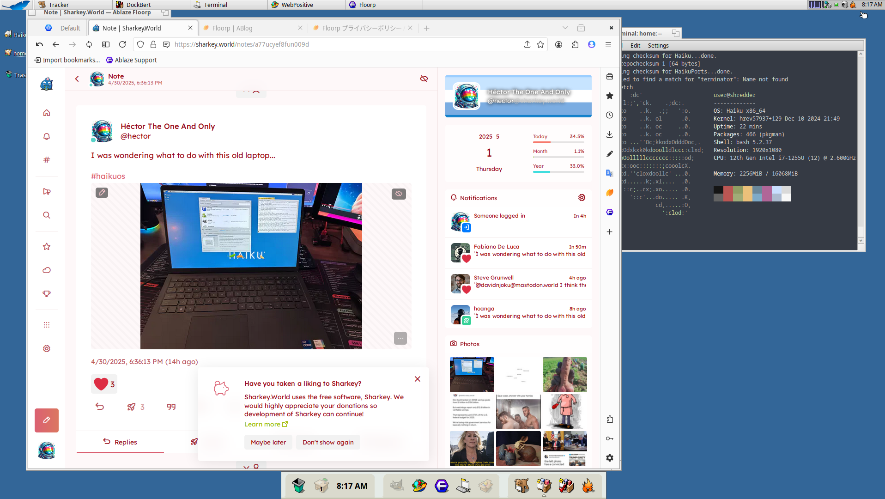Reply to the note with arrow icon

coord(100,407)
